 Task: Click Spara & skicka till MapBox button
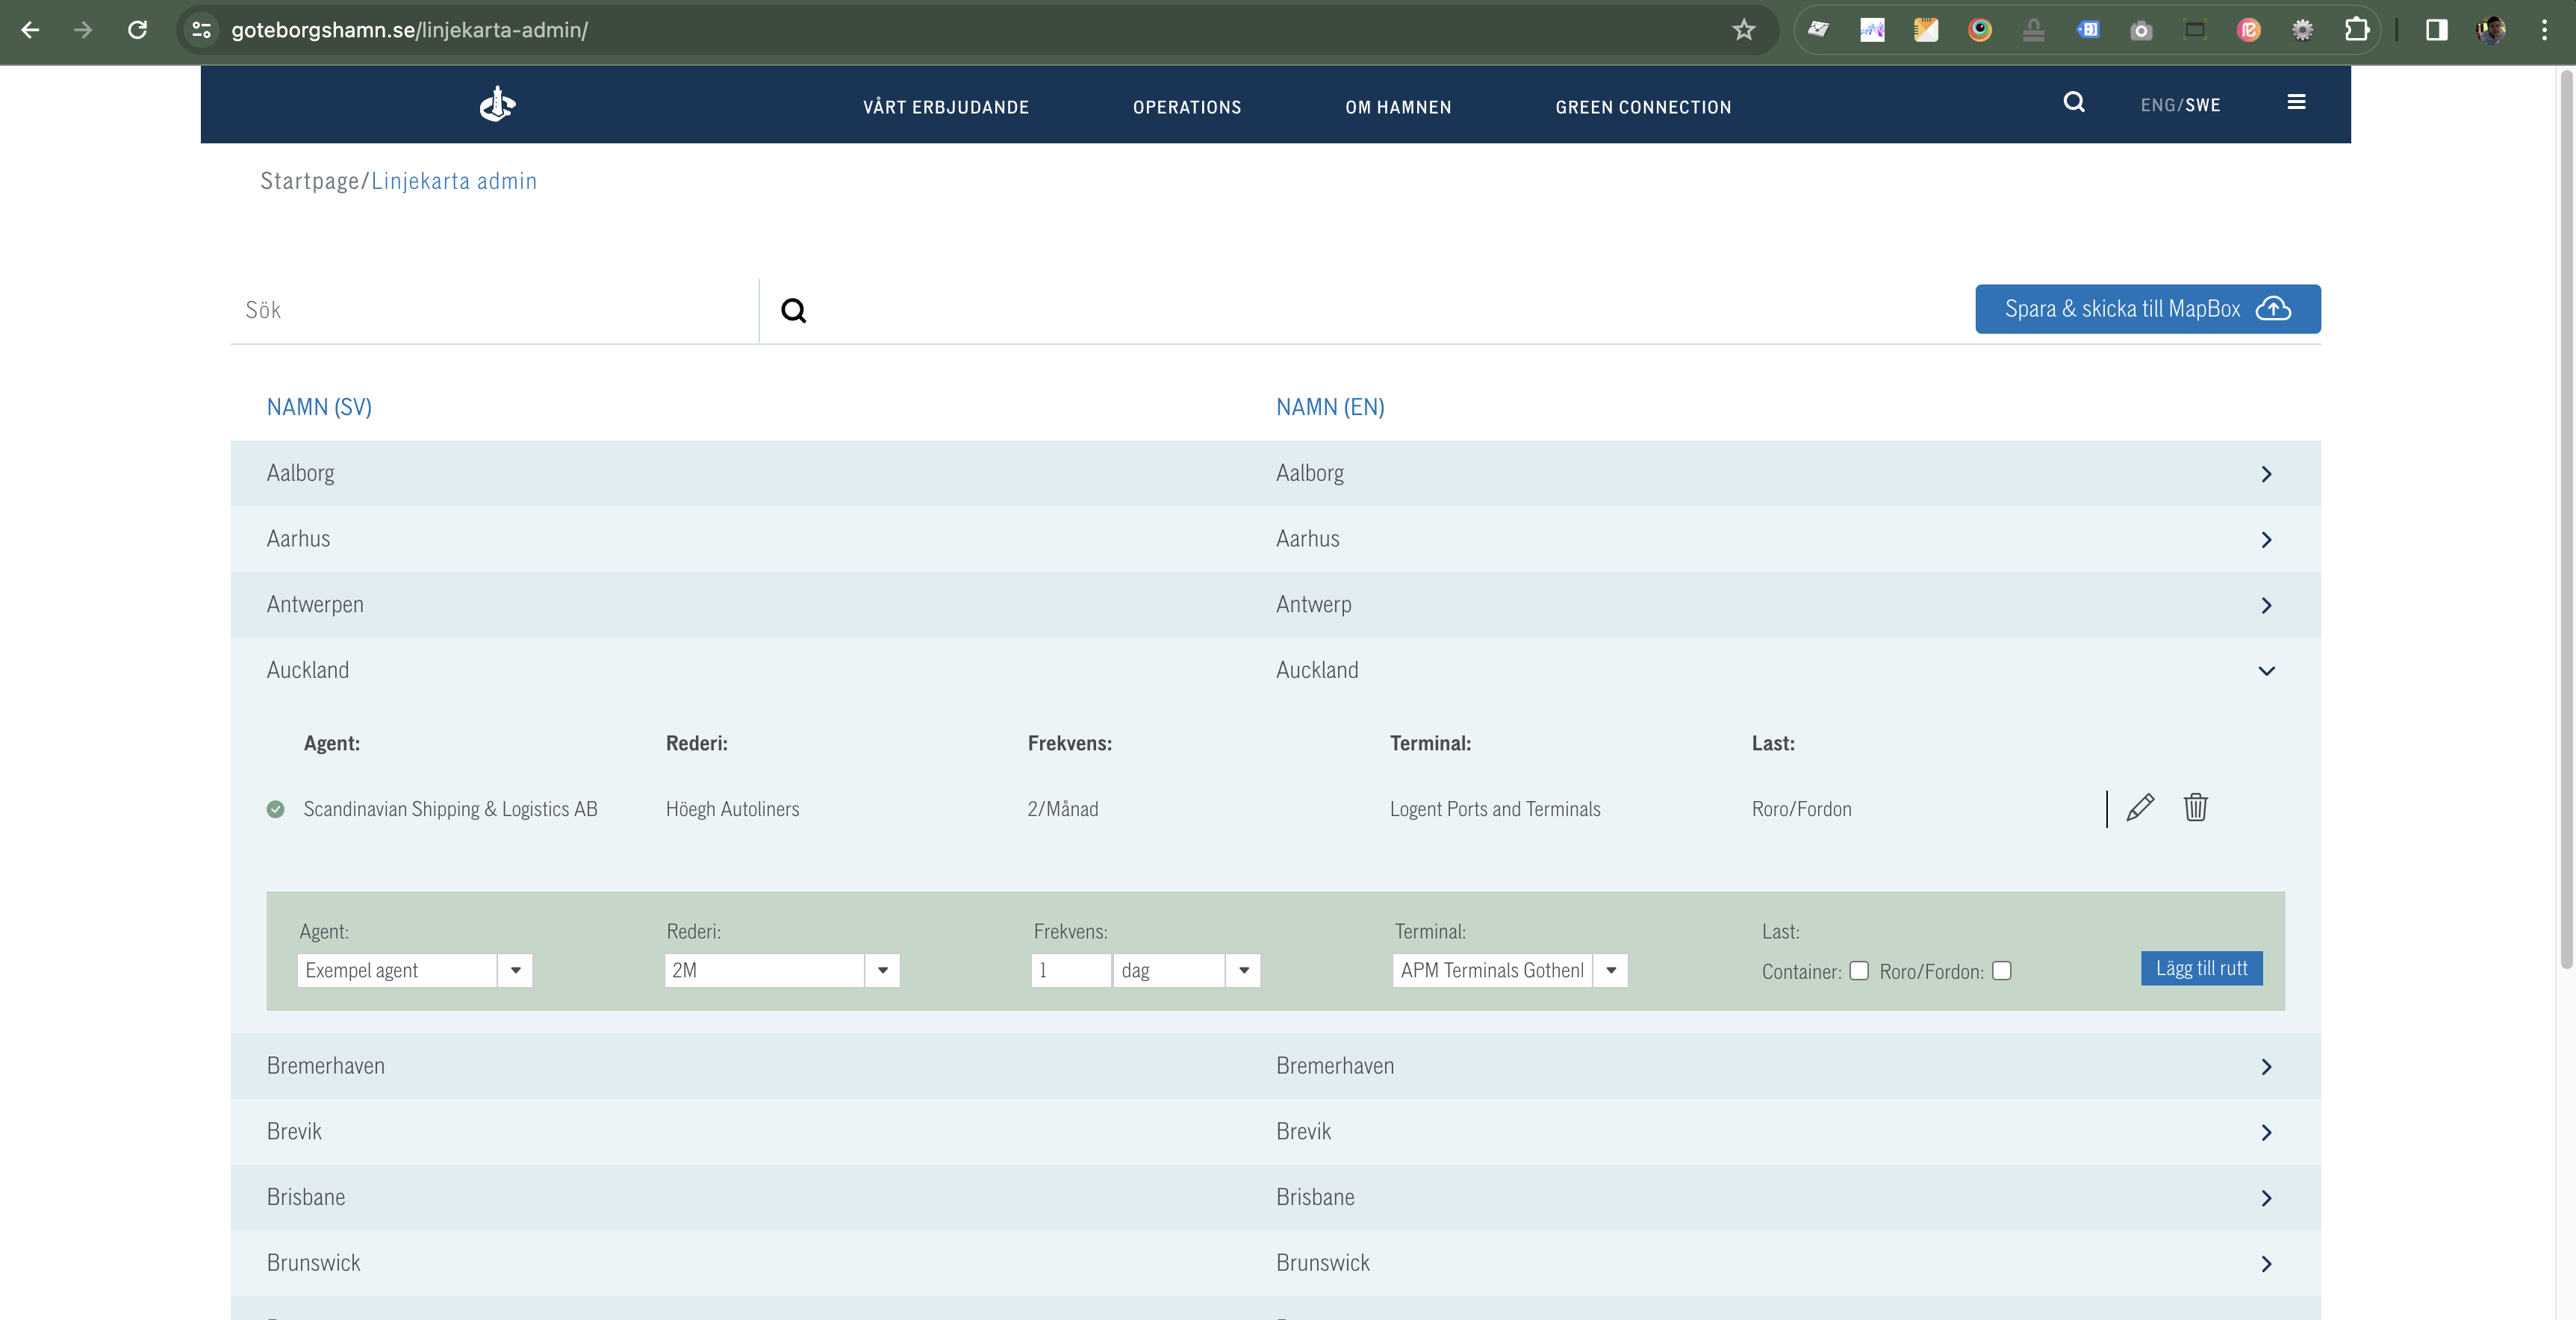pyautogui.click(x=2147, y=309)
